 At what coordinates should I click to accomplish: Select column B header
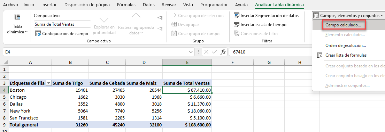click(x=70, y=63)
